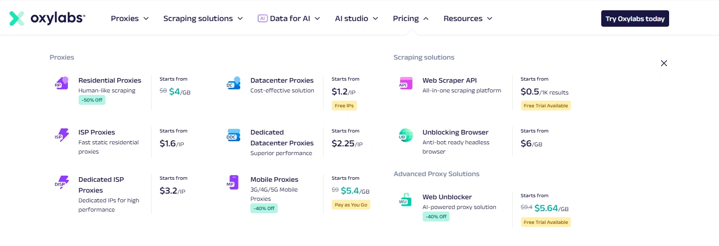This screenshot has height=246, width=719.
Task: Click the Oxylabs logo icon
Action: tap(17, 18)
